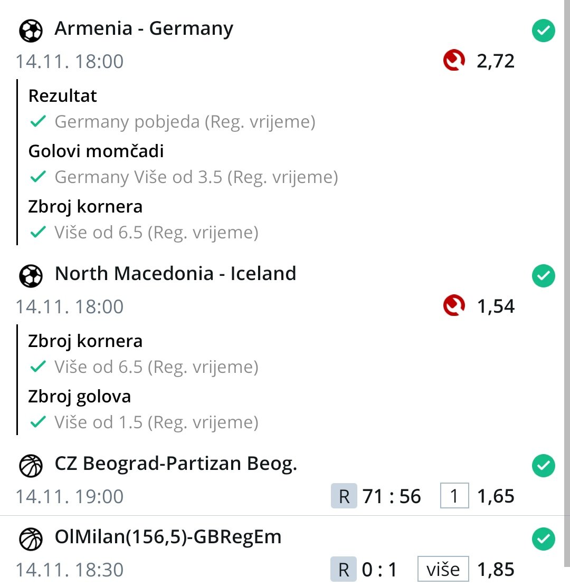Click the boxed 'više' pick tag

(x=443, y=570)
